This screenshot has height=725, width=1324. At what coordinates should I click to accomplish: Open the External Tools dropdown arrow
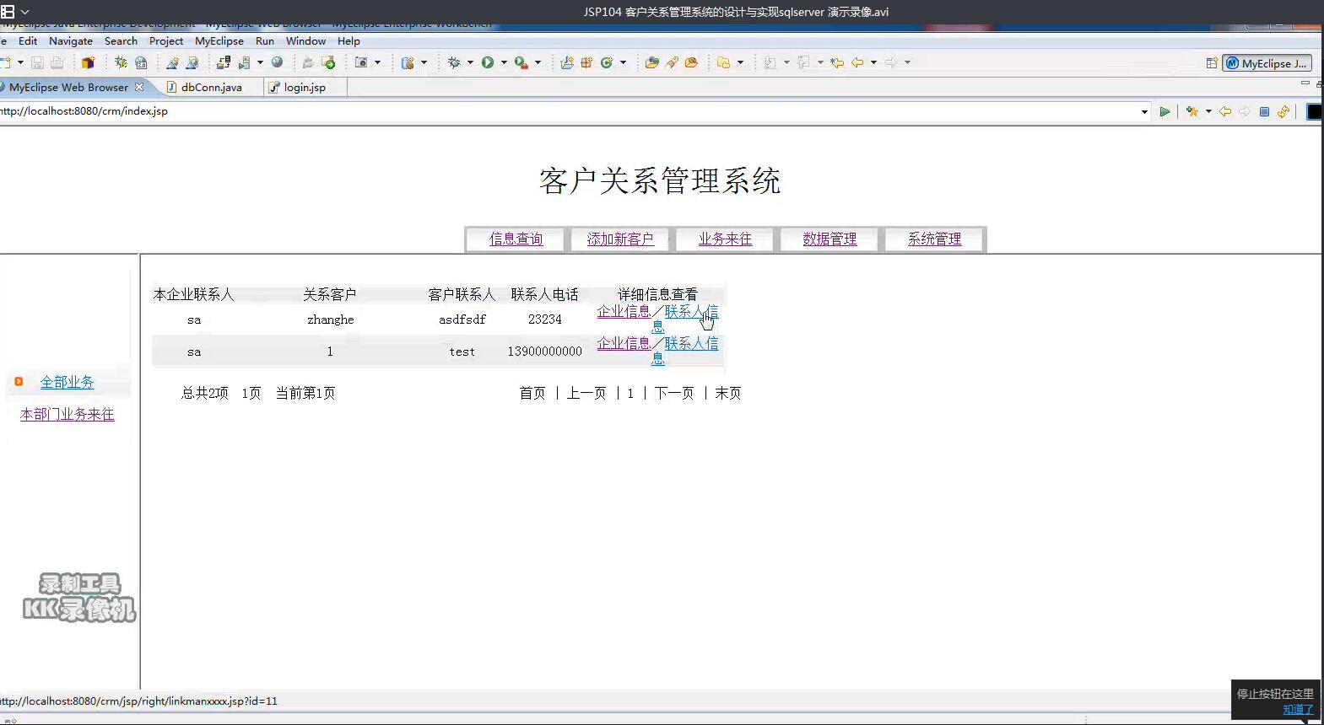click(x=538, y=62)
